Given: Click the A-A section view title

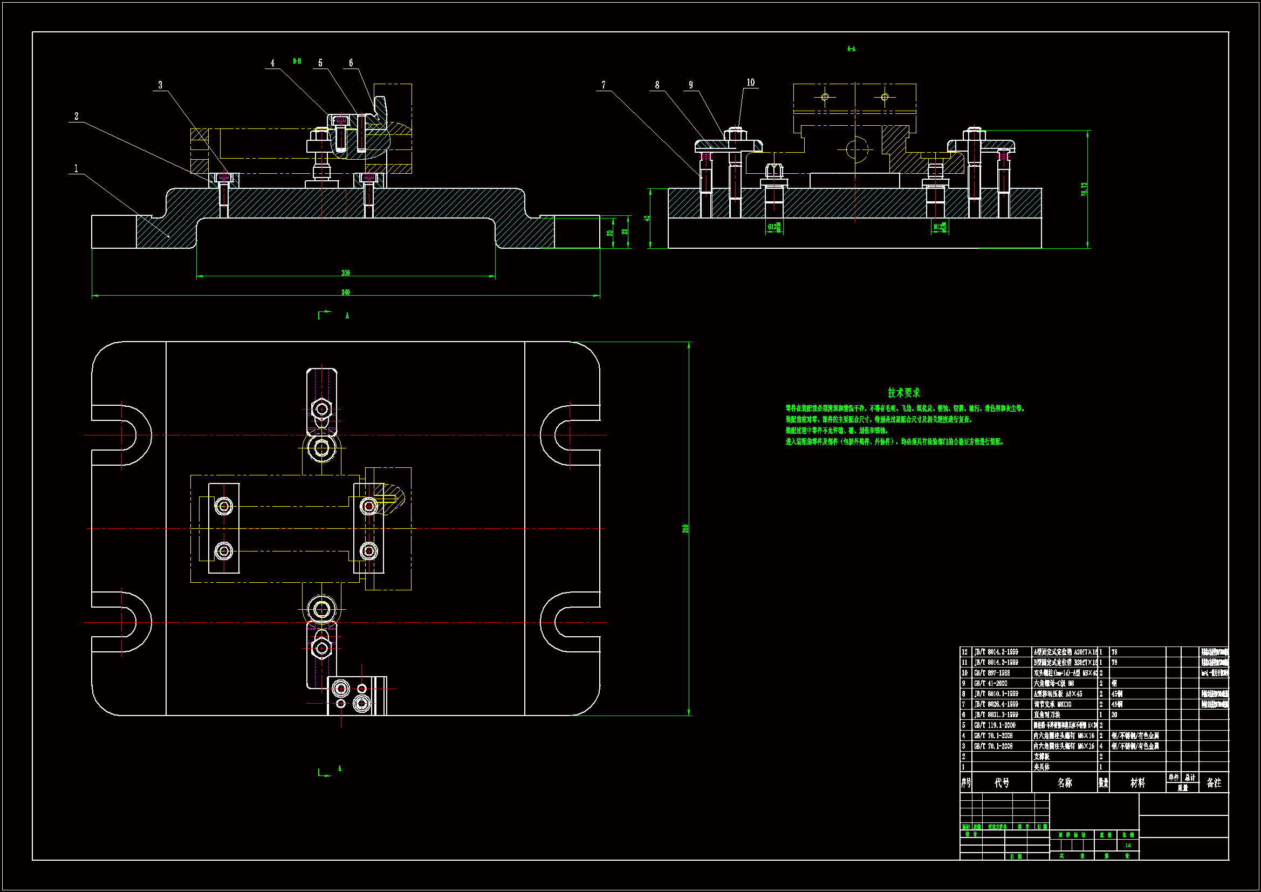Looking at the screenshot, I should (x=851, y=49).
